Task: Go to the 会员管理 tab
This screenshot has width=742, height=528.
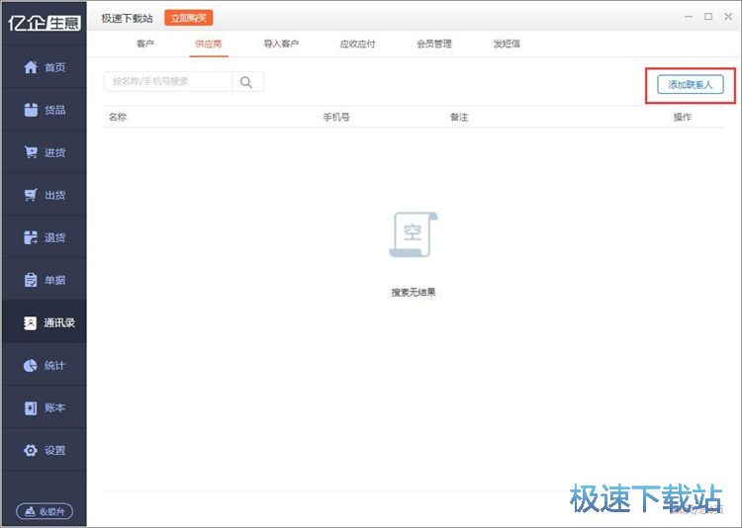Action: tap(434, 44)
